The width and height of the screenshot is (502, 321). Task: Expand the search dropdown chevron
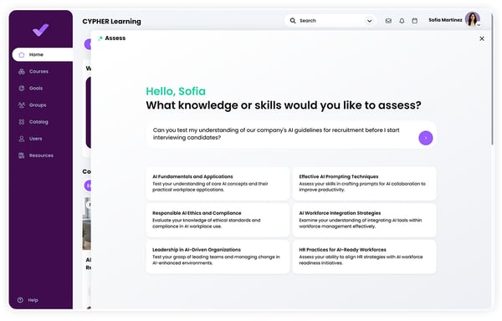pyautogui.click(x=369, y=21)
